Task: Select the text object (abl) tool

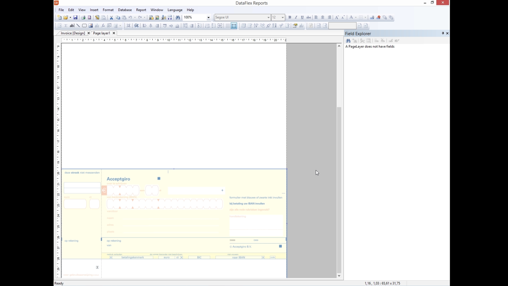Action: (x=72, y=26)
